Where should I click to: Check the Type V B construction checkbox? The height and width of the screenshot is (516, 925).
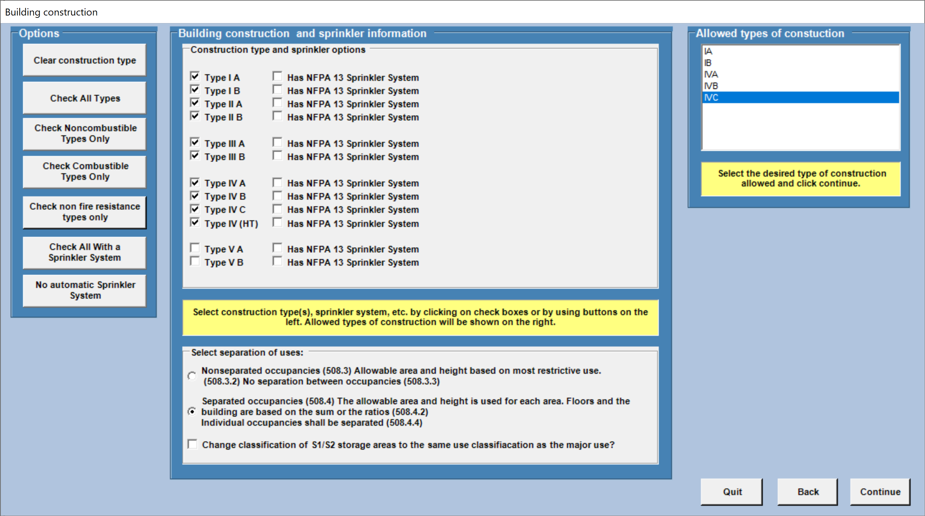pyautogui.click(x=195, y=262)
